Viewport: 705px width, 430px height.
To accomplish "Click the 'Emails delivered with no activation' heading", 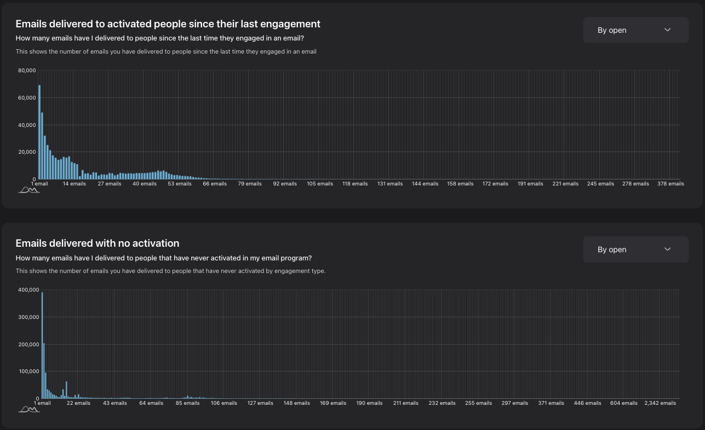I will [98, 243].
